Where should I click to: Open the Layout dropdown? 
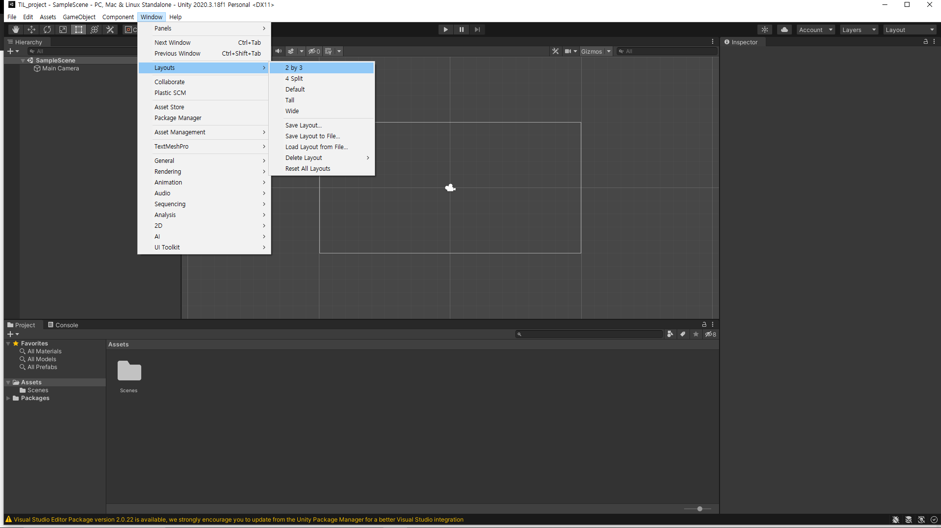pyautogui.click(x=910, y=30)
